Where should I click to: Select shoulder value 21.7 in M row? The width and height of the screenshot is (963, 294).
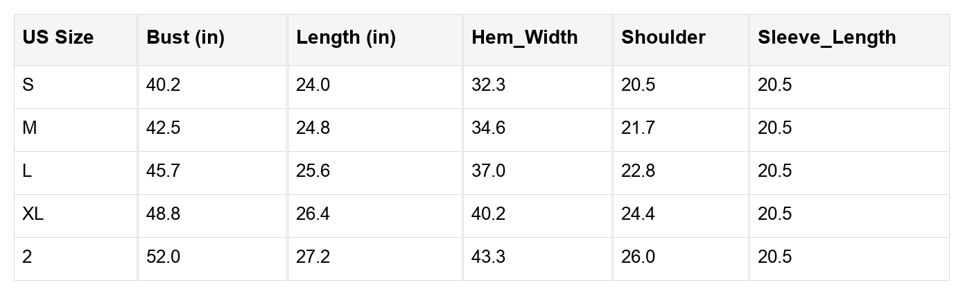click(x=638, y=128)
